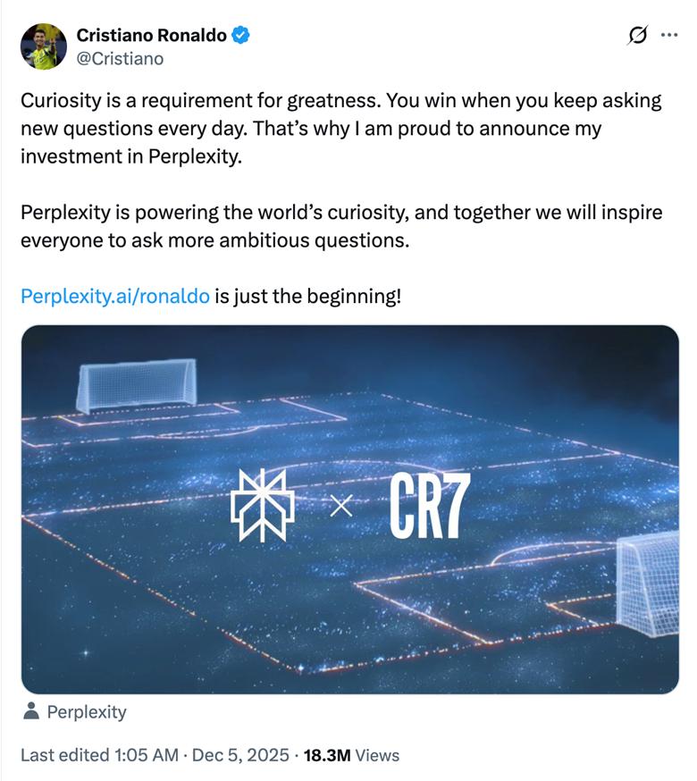The image size is (697, 781).
Task: Click the 18.3M Views count
Action: (351, 755)
